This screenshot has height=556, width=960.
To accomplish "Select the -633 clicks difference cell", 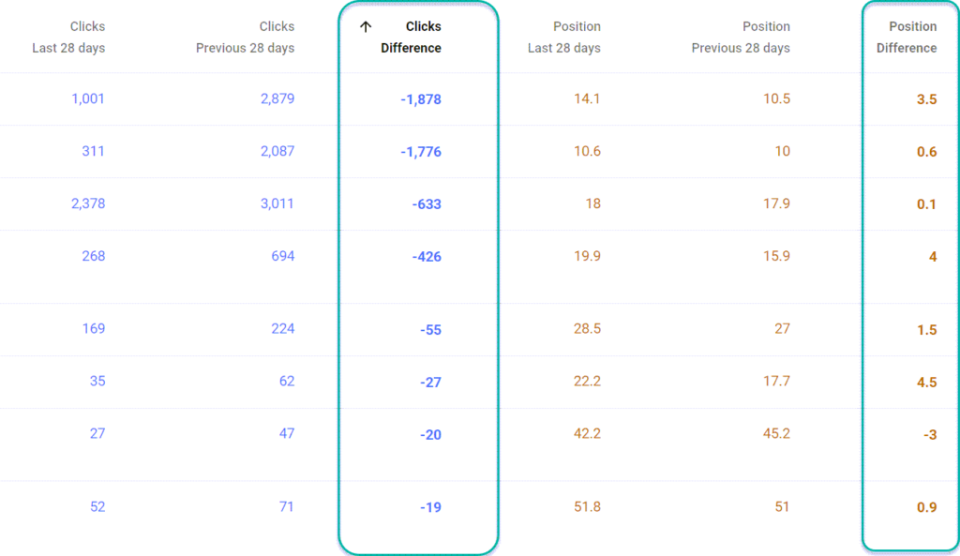I will point(427,203).
